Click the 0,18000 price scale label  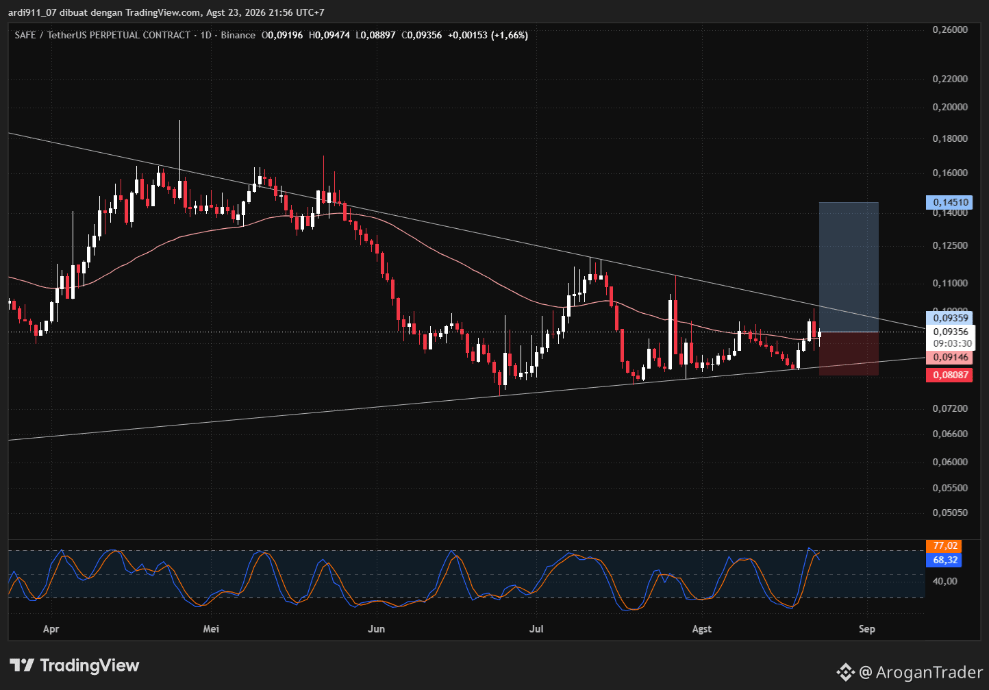[x=950, y=138]
